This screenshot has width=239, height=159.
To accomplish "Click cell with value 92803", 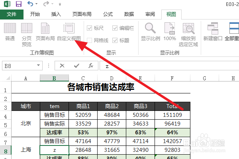I will 172,150.
